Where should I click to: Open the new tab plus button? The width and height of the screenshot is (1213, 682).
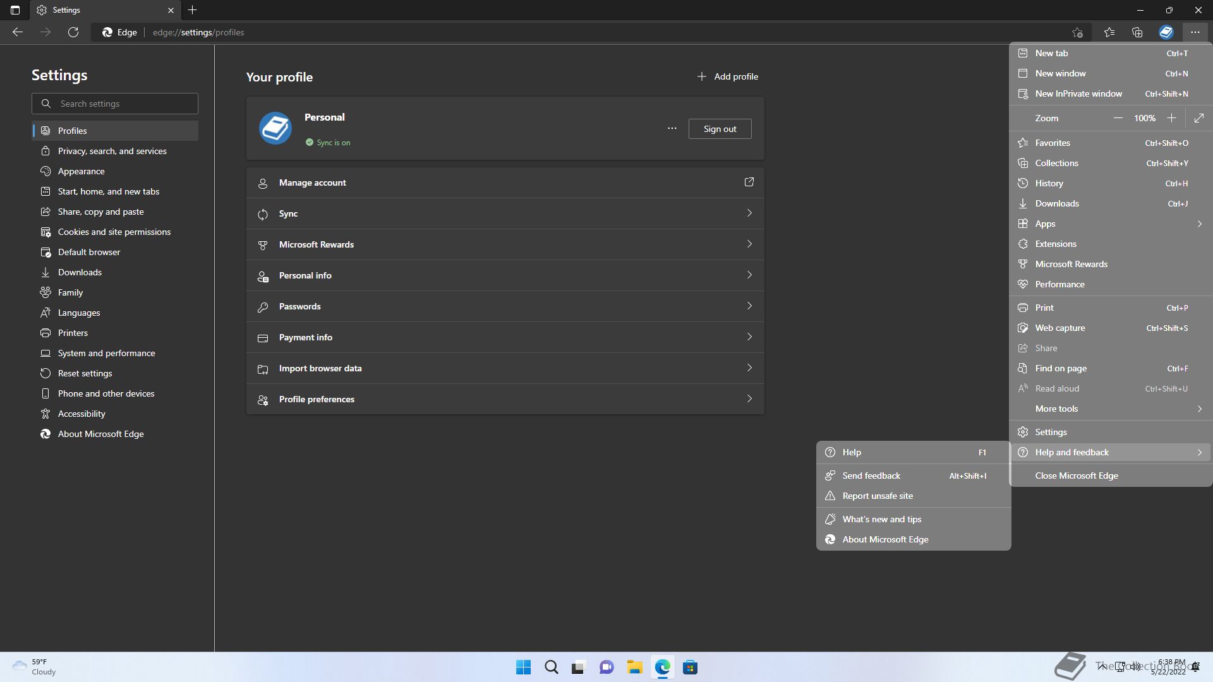tap(193, 10)
